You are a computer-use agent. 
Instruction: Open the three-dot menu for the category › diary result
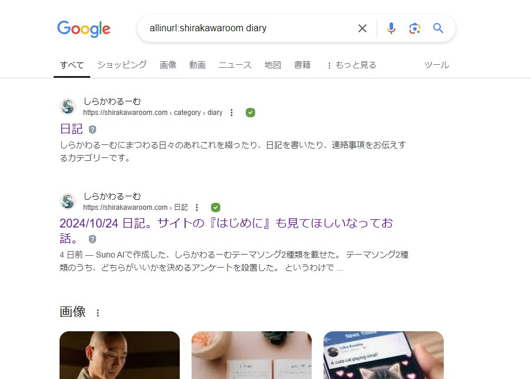tap(231, 113)
